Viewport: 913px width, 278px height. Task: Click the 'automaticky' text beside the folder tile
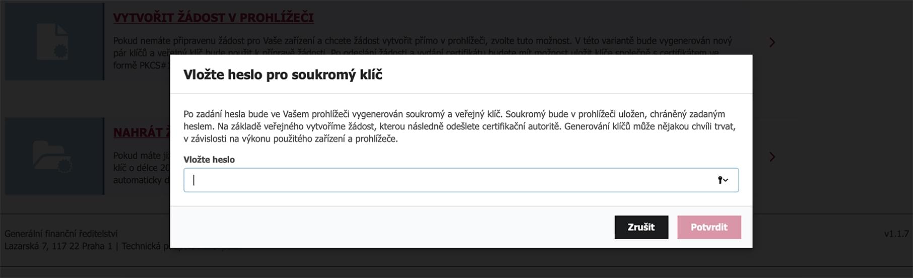138,180
